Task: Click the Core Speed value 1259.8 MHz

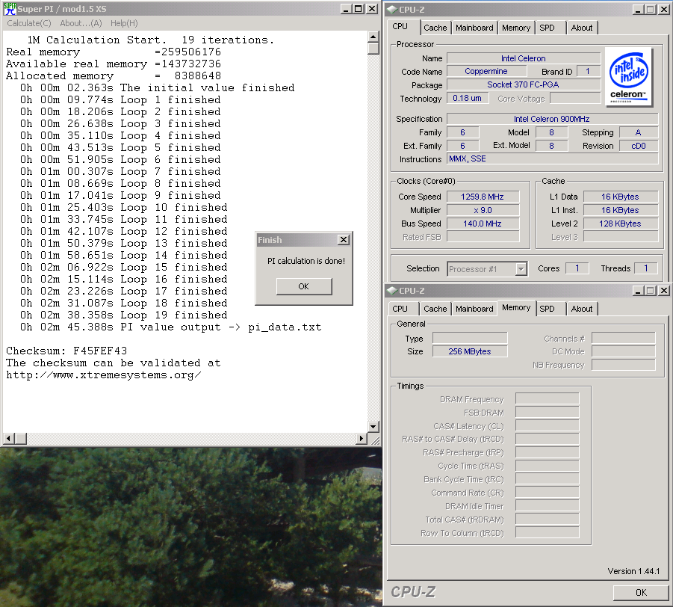Action: (483, 197)
